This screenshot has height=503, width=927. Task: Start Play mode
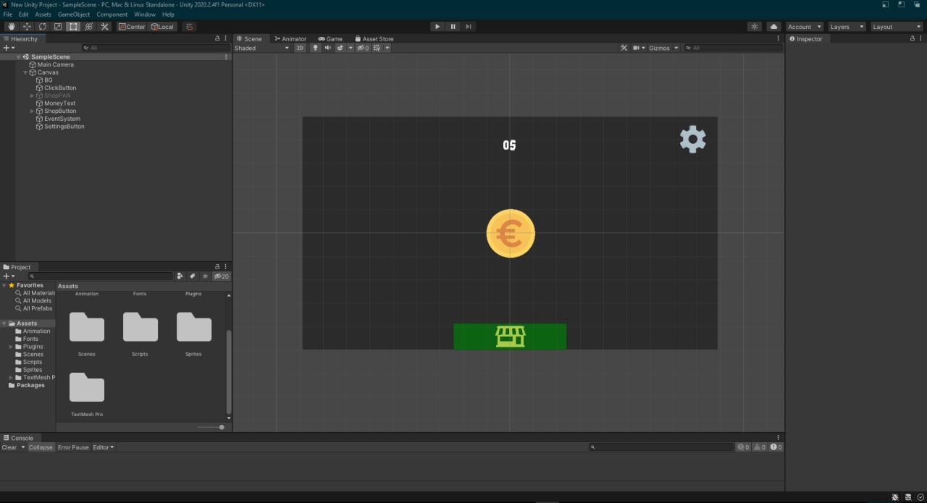coord(437,27)
